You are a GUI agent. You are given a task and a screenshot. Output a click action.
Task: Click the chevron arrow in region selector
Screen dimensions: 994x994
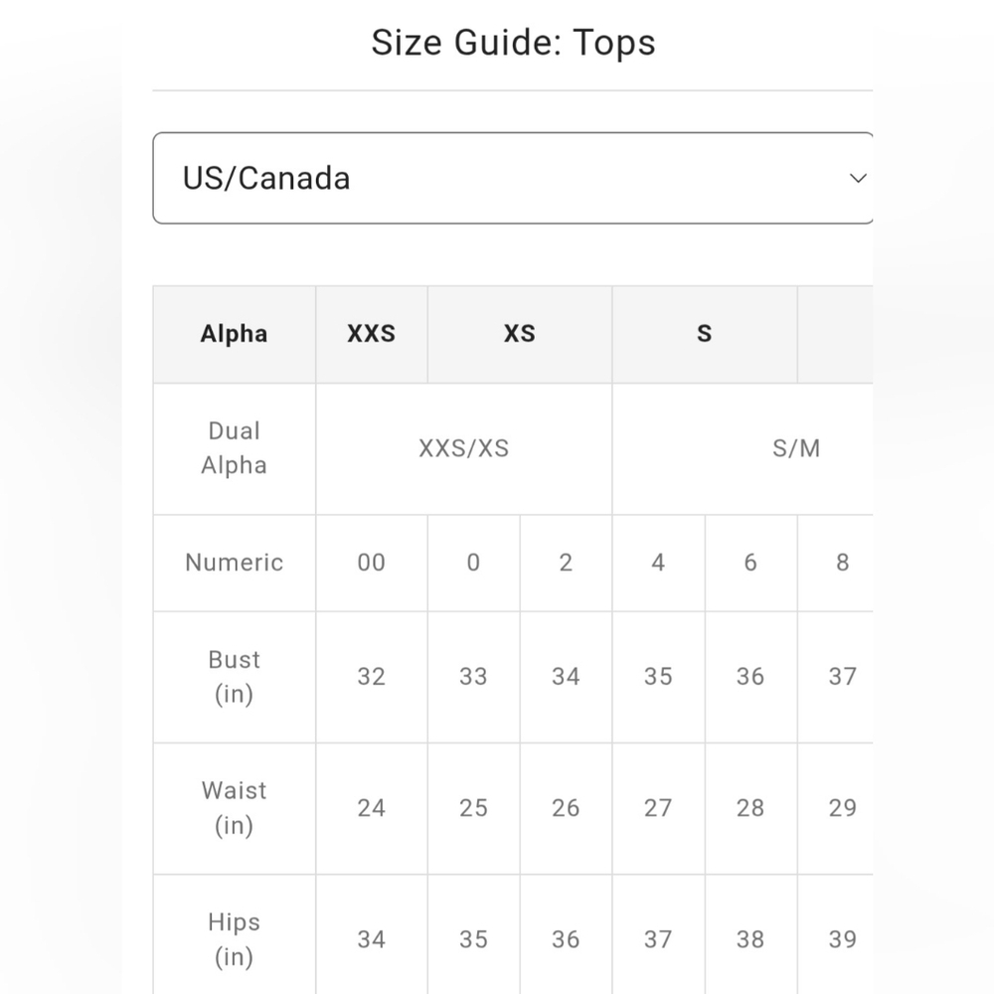click(x=858, y=178)
